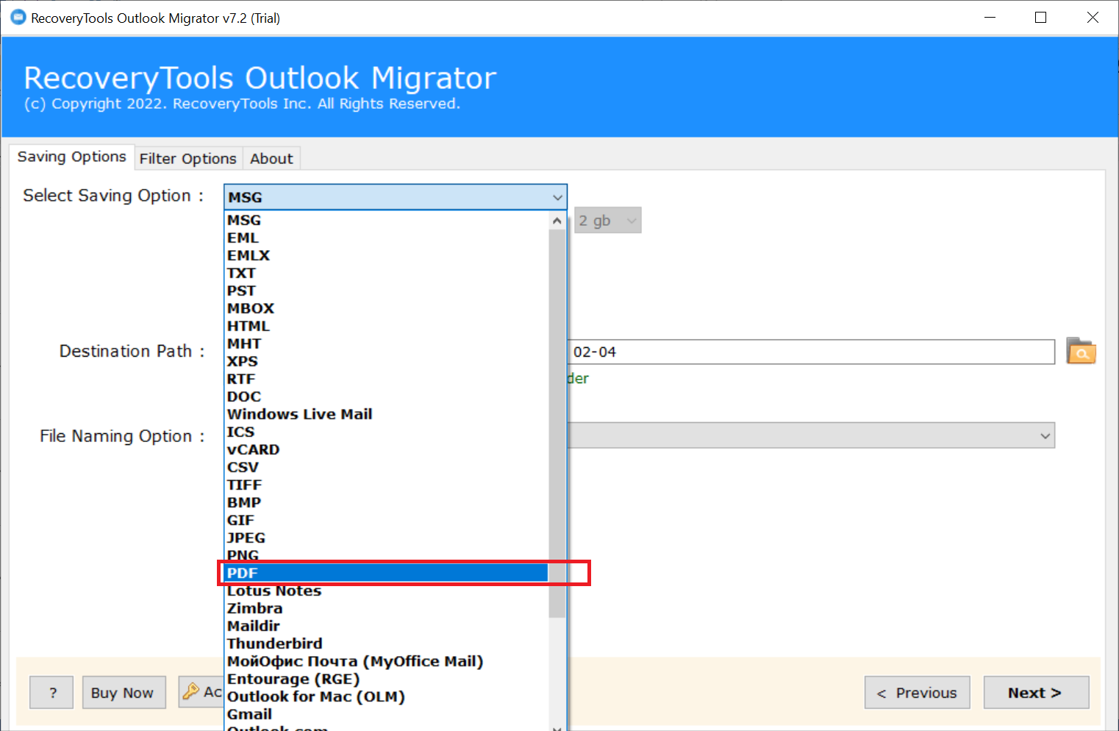This screenshot has width=1119, height=731.
Task: Pick PST from the dropdown list
Action: point(386,290)
